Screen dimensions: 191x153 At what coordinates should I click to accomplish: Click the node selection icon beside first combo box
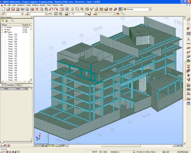tap(3, 14)
